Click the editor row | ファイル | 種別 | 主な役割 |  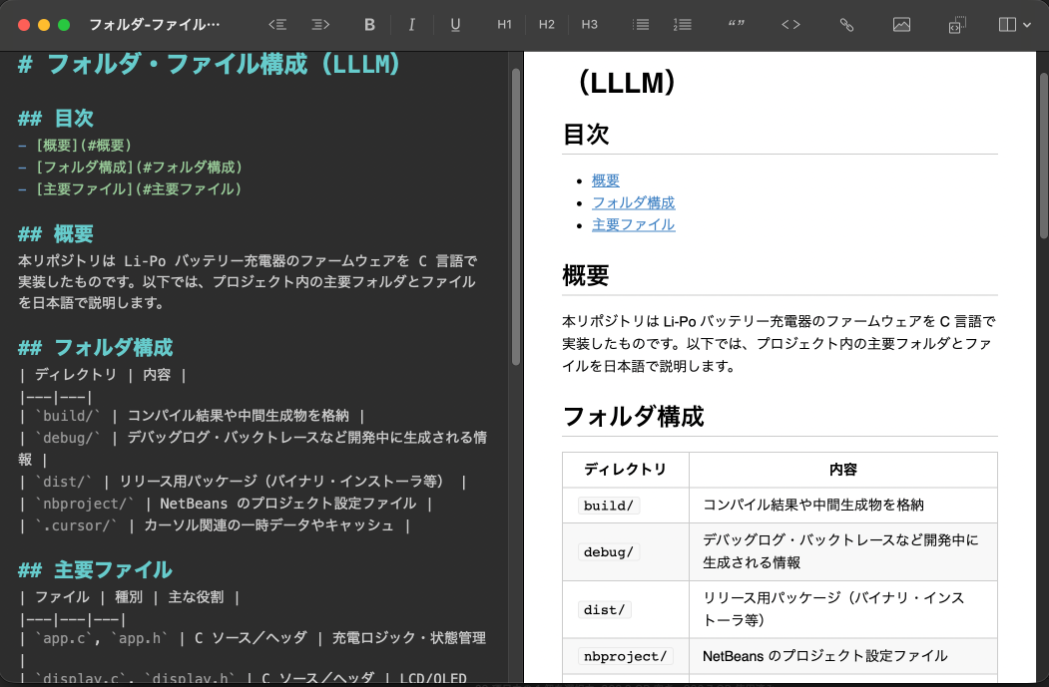[x=129, y=597]
